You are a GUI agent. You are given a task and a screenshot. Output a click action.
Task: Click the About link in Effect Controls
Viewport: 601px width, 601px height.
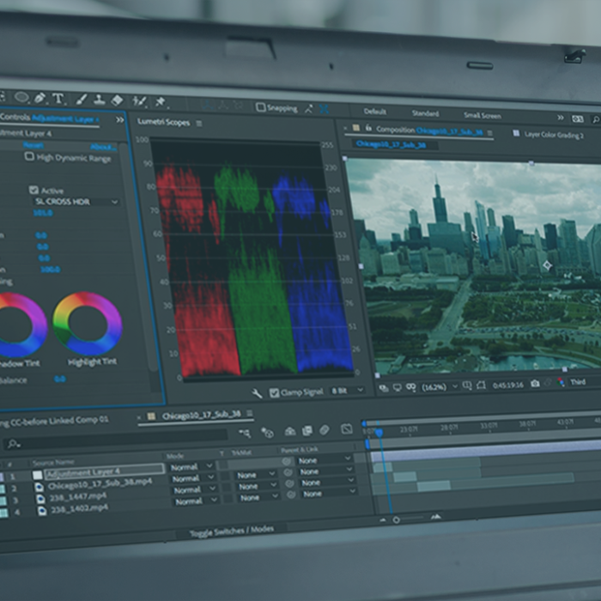click(x=102, y=147)
